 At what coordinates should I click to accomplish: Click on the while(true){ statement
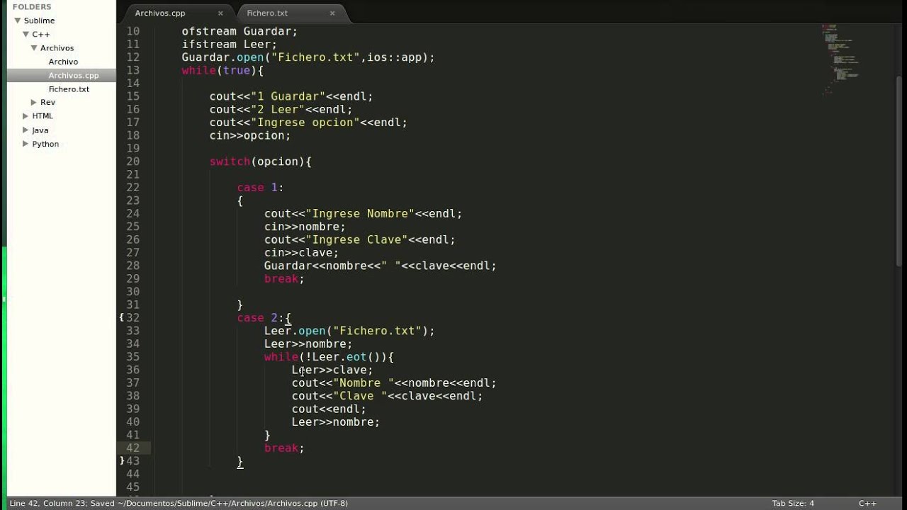pyautogui.click(x=222, y=70)
